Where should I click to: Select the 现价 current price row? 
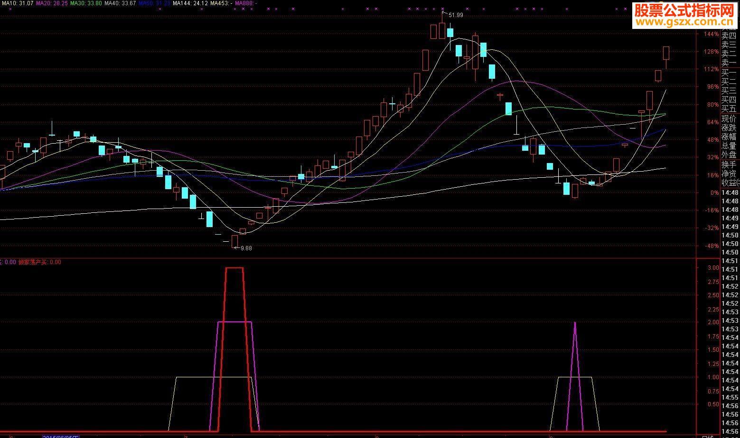(x=729, y=118)
